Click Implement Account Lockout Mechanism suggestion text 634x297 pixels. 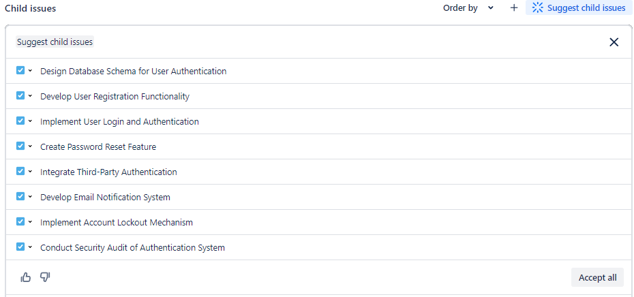[117, 223]
